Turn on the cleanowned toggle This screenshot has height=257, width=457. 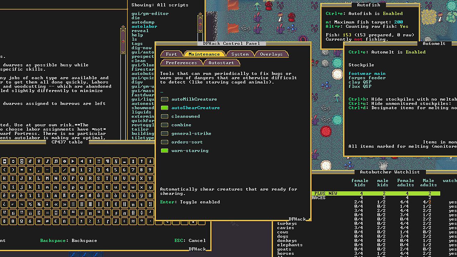click(x=165, y=116)
